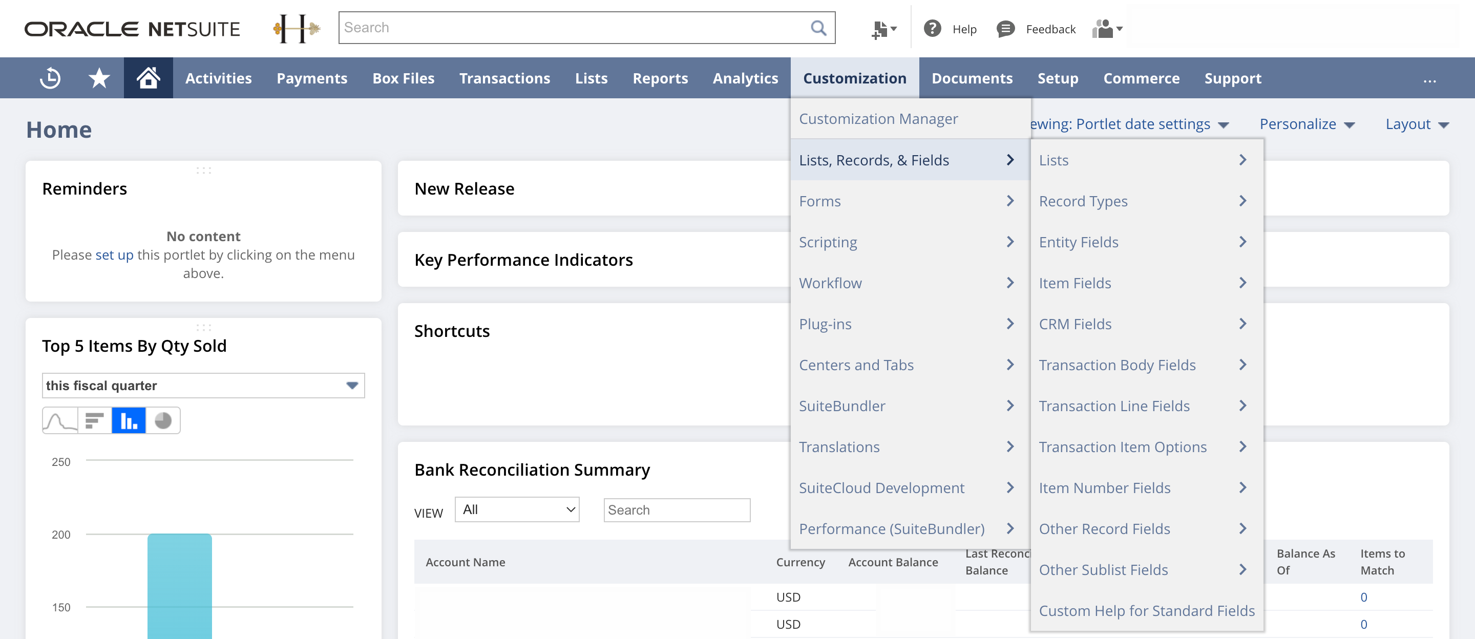Select Transaction Item Options entry
The height and width of the screenshot is (639, 1475).
click(x=1147, y=446)
